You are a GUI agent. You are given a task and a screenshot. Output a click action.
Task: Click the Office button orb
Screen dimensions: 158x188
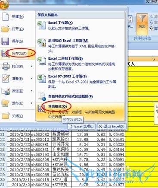[x=4, y=4]
